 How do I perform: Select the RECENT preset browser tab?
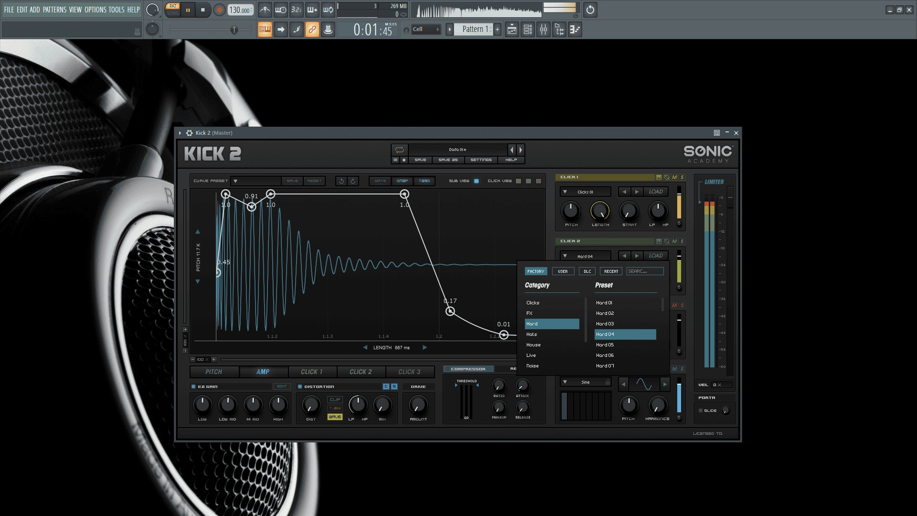point(611,271)
